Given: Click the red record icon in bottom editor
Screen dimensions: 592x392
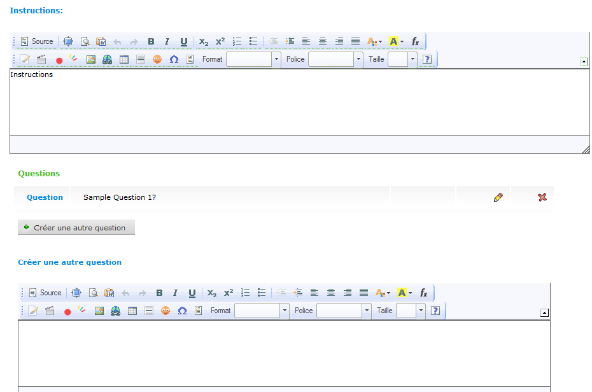Looking at the screenshot, I should 67,311.
